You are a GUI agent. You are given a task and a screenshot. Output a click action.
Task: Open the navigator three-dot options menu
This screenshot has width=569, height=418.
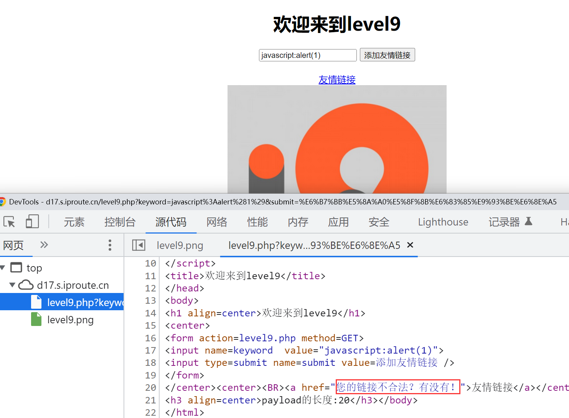coord(110,245)
